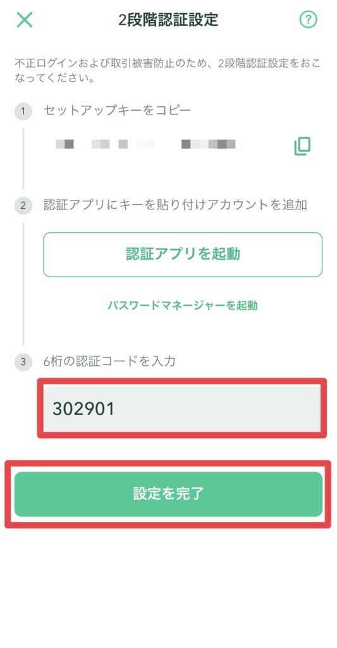Click the connector line below step 1

click(x=23, y=158)
